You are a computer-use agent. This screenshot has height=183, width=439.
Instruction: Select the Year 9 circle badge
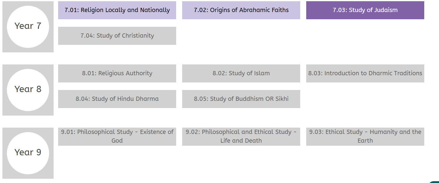coord(28,153)
